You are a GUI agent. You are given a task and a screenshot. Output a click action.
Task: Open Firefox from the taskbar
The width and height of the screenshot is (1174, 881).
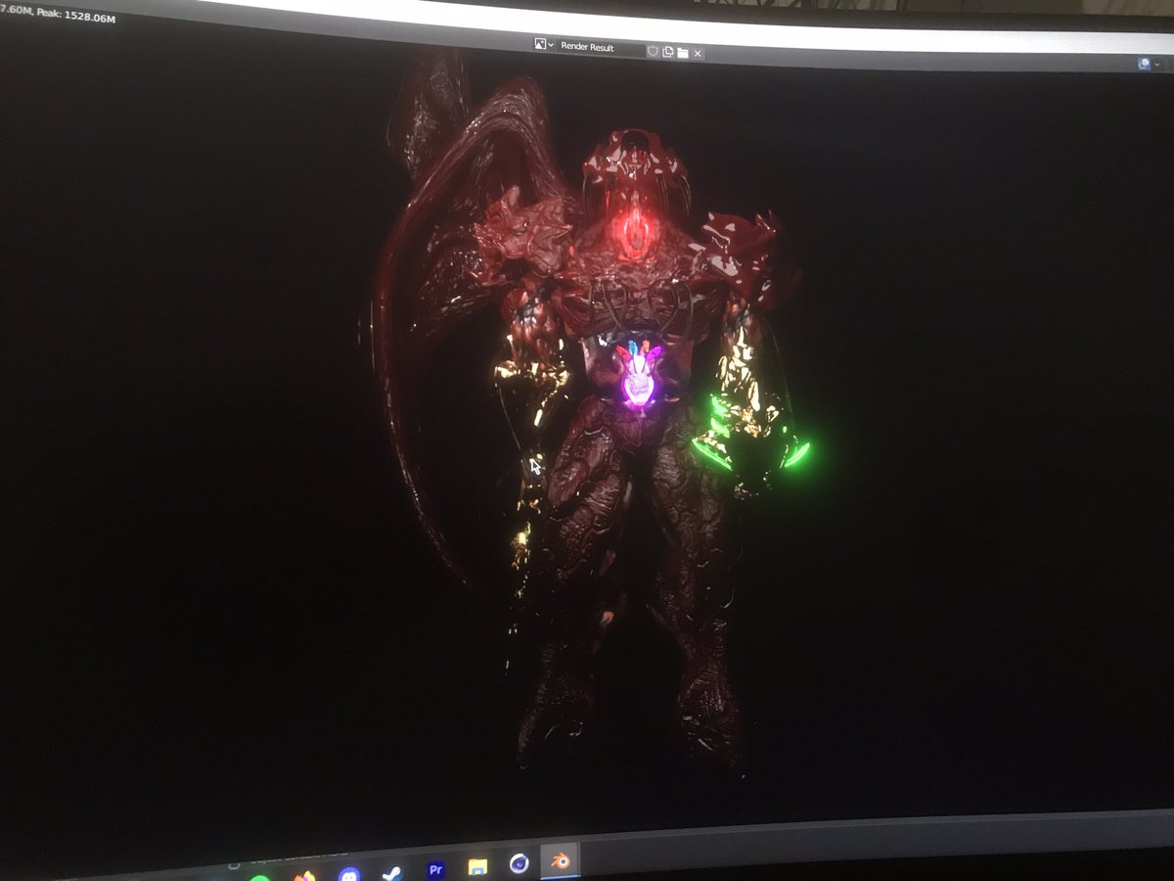[x=305, y=876]
